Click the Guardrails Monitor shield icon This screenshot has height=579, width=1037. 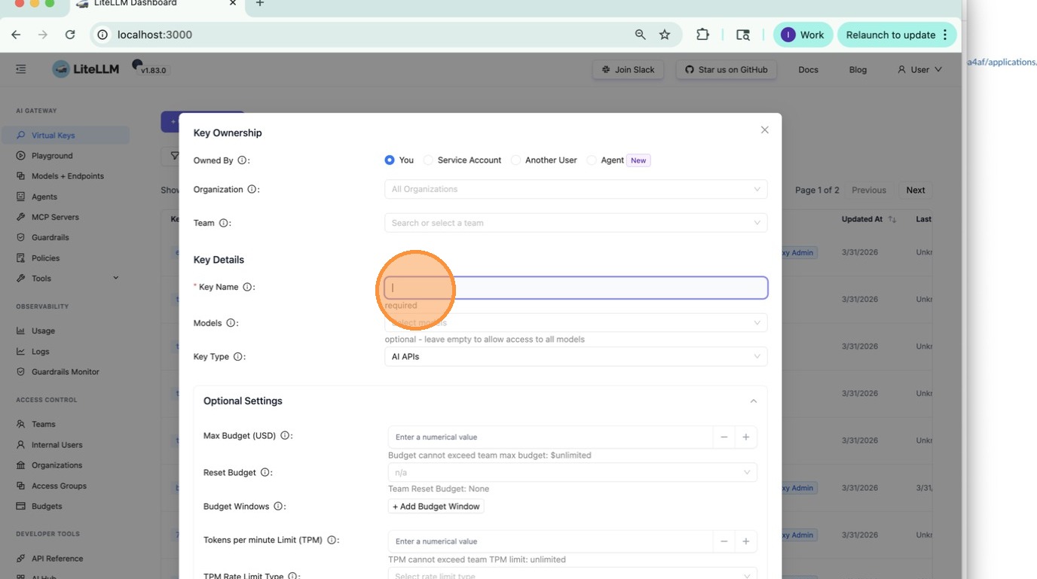(x=21, y=372)
